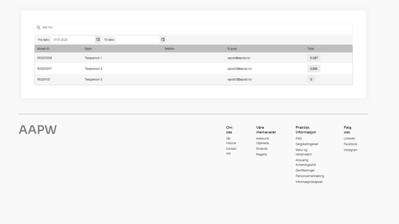Open the 'Kontakt oss' footer link
Viewport: 399px width, 224px height.
(231, 151)
